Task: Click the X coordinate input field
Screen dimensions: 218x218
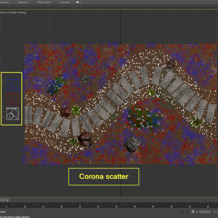Action: pyautogui.click(x=205, y=212)
